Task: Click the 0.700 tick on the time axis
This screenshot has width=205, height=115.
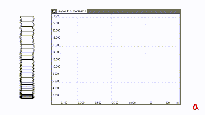Action: [x=115, y=103]
